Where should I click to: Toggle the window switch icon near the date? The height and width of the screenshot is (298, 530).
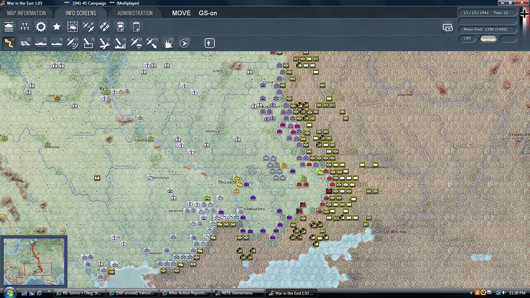pyautogui.click(x=448, y=28)
